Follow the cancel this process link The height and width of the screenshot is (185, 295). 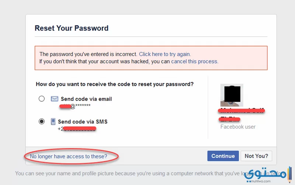click(195, 62)
